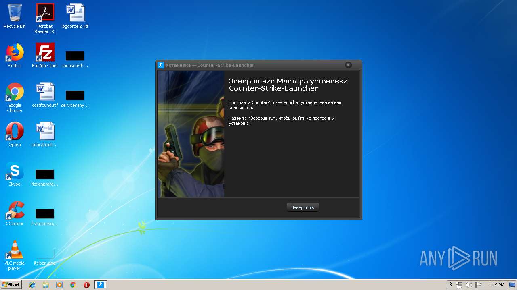Open the Windows Start menu

click(11, 284)
